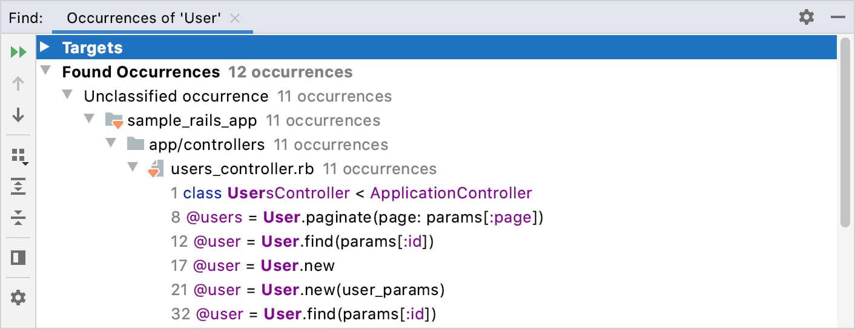Image resolution: width=855 pixels, height=329 pixels.
Task: Open settings gear in left toolbar
Action: pyautogui.click(x=19, y=298)
